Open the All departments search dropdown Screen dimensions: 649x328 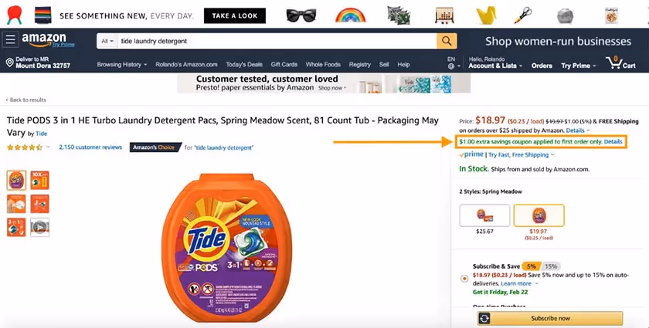click(107, 41)
